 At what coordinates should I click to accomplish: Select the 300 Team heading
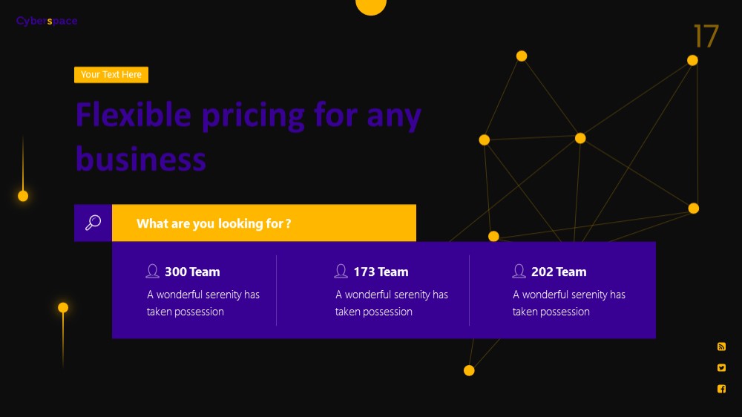192,272
